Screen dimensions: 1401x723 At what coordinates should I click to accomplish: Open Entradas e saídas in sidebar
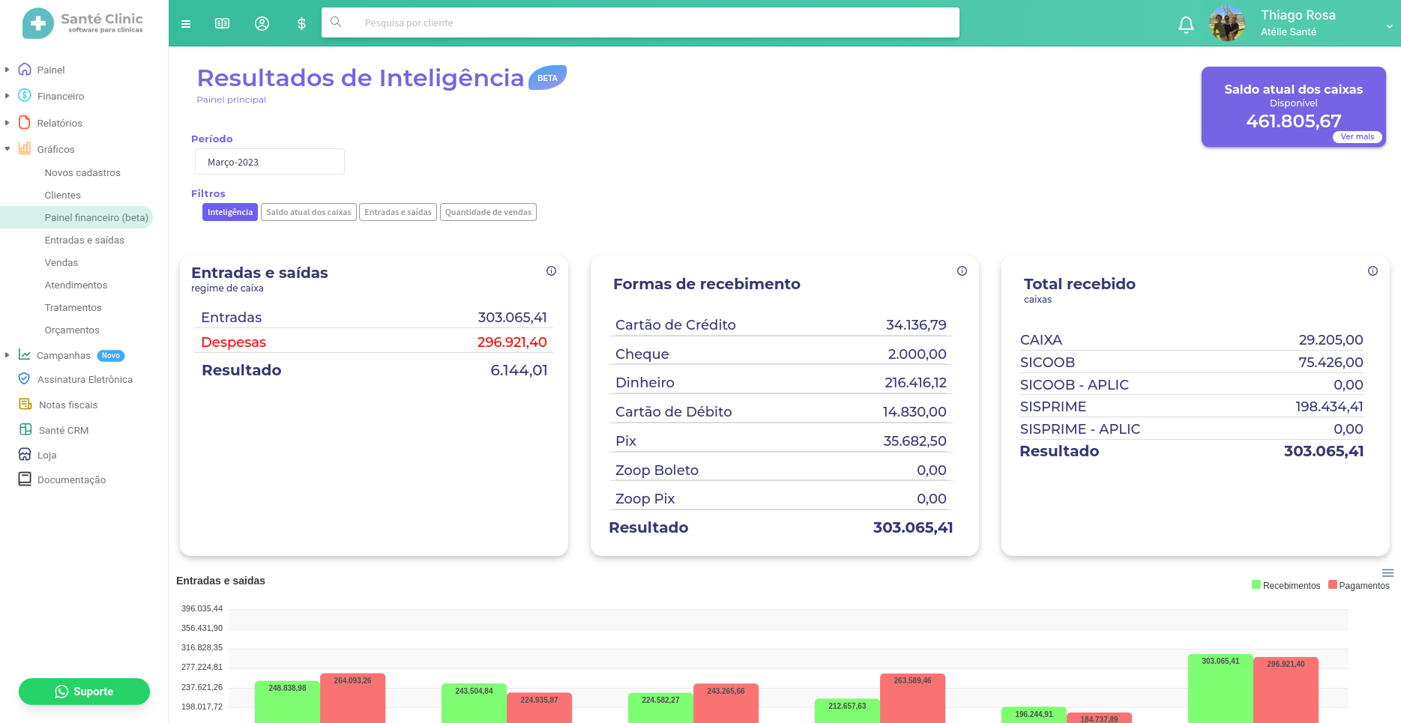pos(84,241)
